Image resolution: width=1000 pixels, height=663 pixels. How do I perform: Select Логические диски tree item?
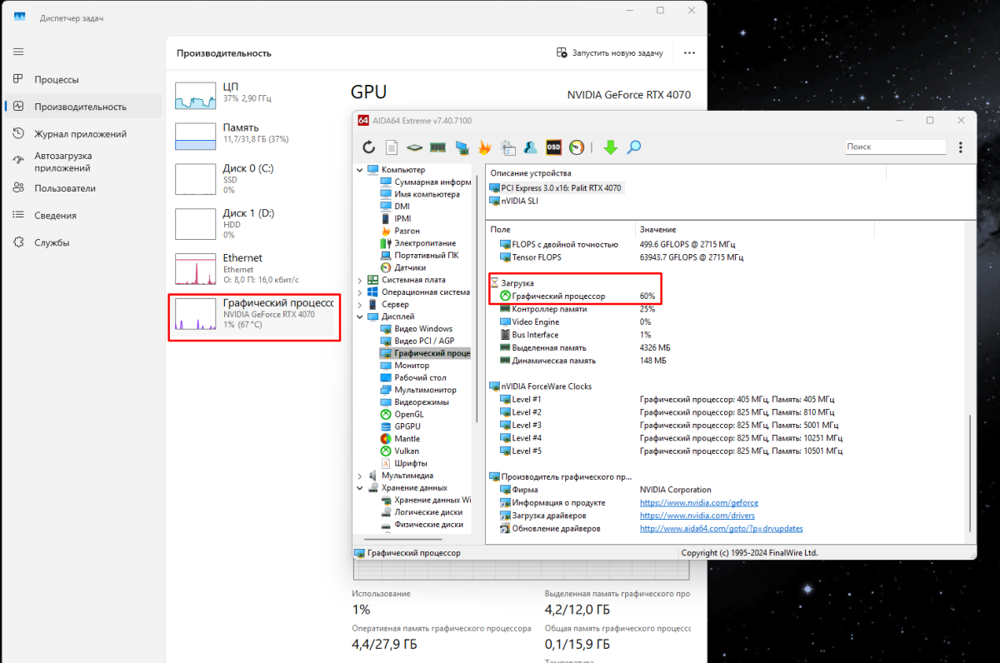(x=422, y=512)
